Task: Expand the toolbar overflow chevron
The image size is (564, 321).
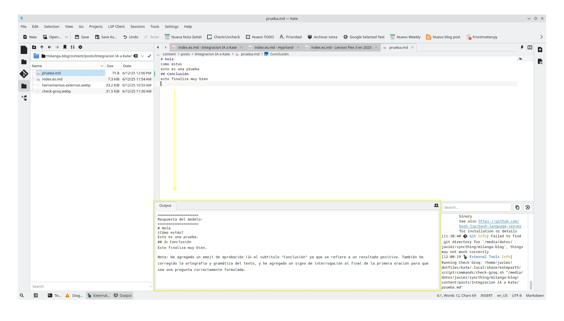Action: tap(541, 37)
